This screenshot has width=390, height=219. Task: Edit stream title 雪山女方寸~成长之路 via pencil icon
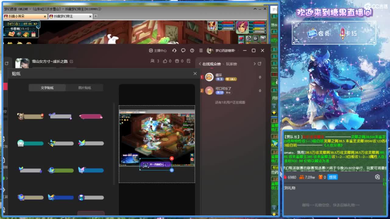71,61
